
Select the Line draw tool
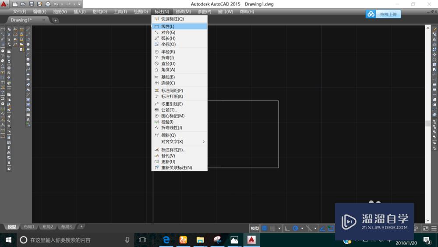28,29
